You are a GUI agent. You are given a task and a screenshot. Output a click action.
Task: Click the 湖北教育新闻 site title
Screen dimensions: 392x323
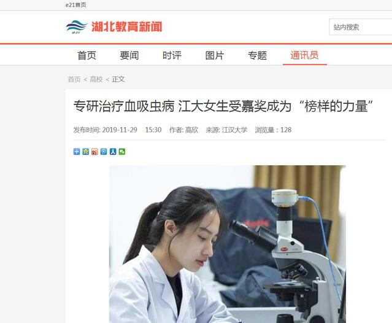click(127, 27)
